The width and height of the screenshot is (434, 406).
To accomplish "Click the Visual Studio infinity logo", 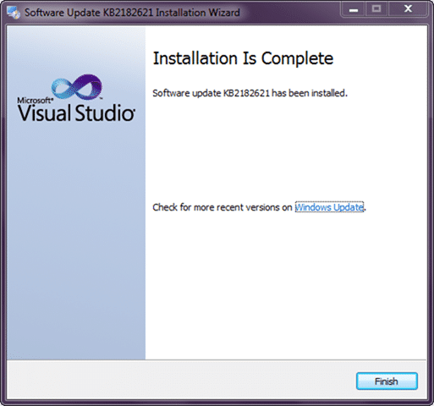I will [x=77, y=86].
